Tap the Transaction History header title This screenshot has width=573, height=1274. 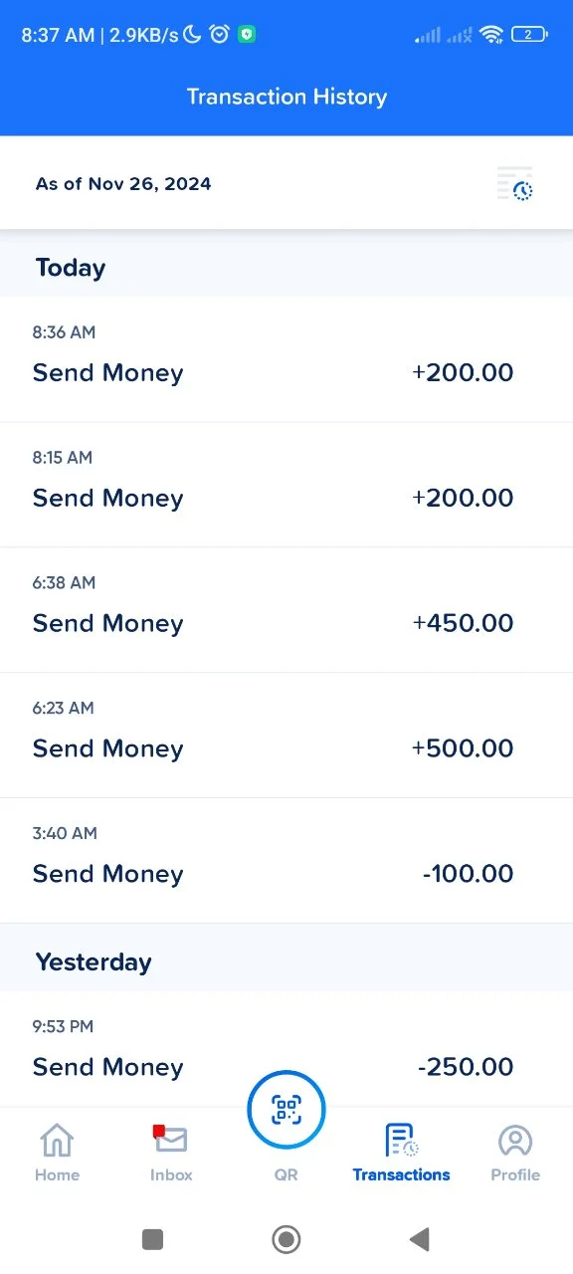click(x=286, y=97)
